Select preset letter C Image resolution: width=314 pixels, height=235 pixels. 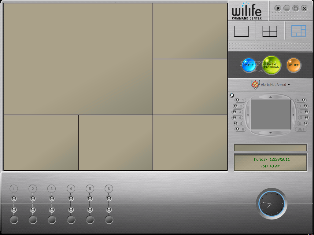click(303, 112)
